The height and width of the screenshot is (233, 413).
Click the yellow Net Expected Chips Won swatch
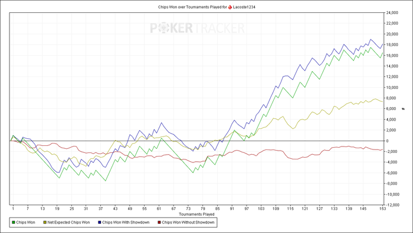(45, 222)
